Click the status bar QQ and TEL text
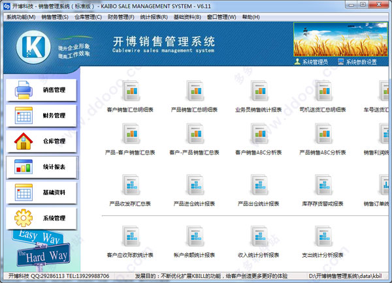 [x=59, y=276]
